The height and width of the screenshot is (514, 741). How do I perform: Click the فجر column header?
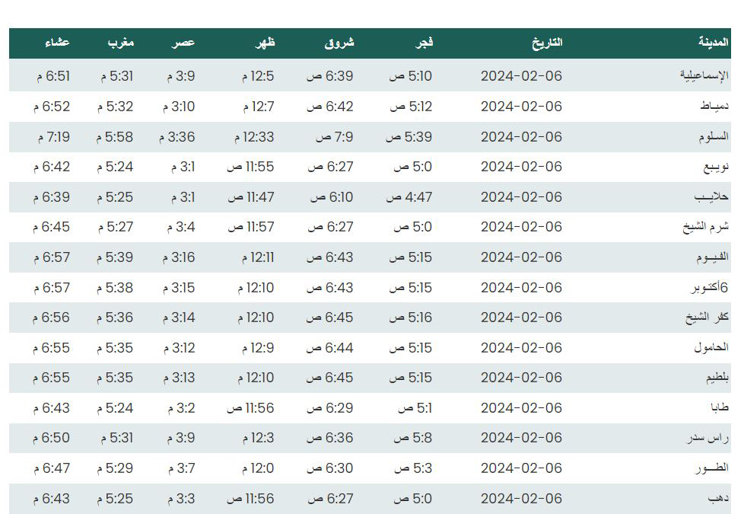424,43
